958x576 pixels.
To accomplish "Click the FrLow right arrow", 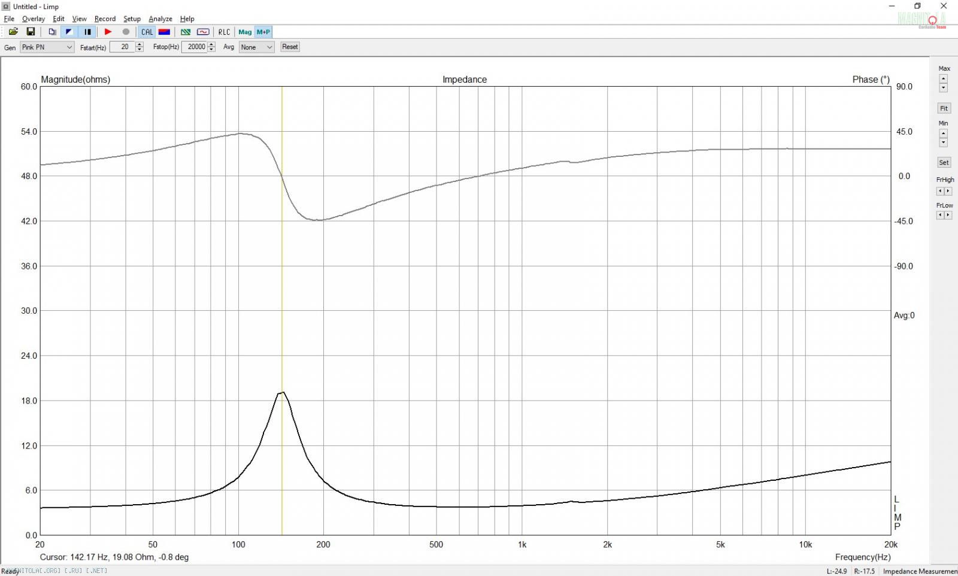I will pos(948,215).
